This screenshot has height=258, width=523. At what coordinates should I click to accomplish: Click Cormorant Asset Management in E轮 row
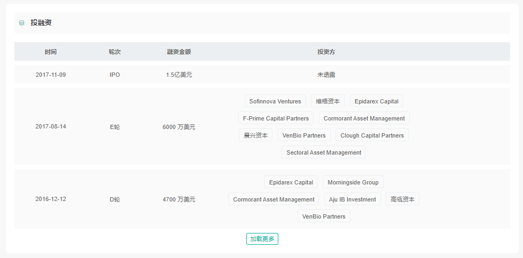[x=364, y=118]
